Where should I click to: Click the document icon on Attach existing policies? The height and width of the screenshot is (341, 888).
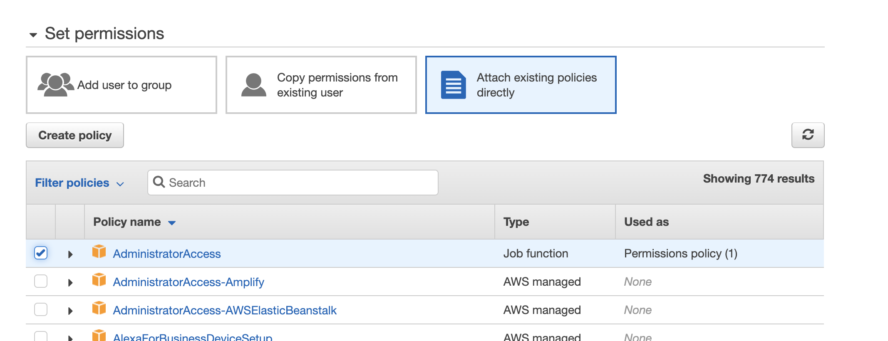pyautogui.click(x=453, y=85)
